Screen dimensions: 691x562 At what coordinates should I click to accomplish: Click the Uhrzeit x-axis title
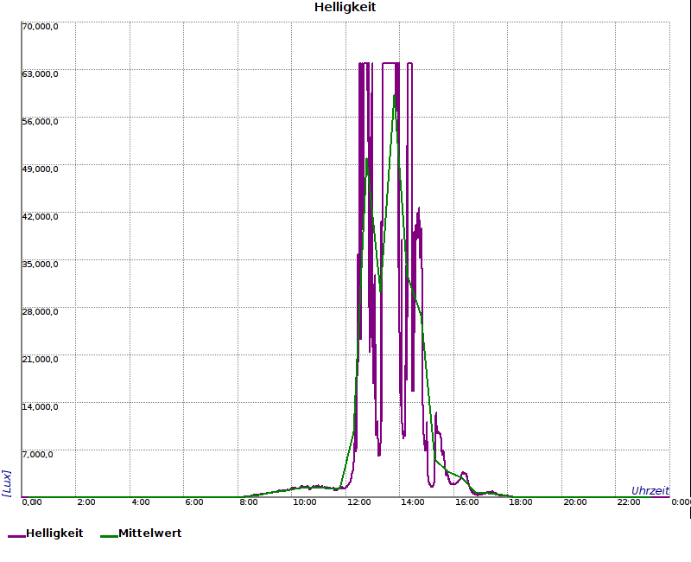650,490
